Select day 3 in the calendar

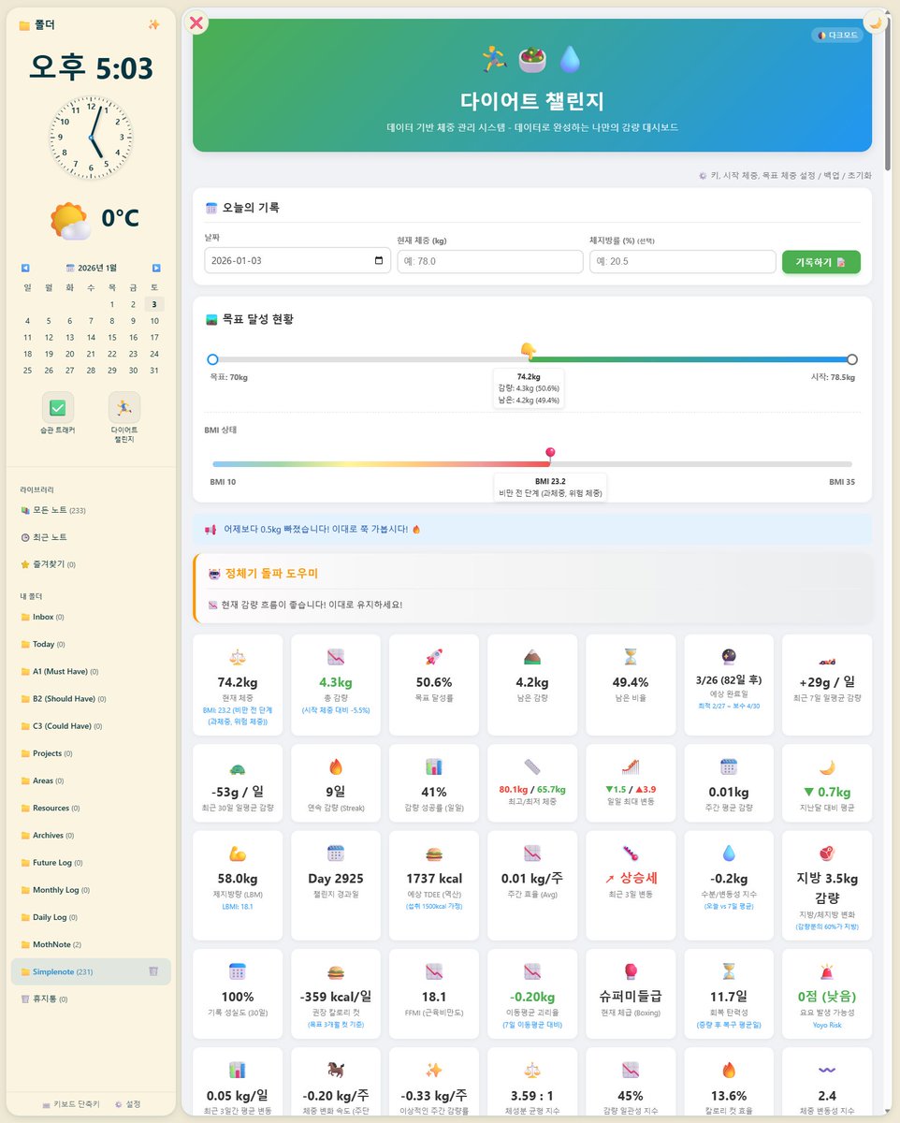[154, 304]
